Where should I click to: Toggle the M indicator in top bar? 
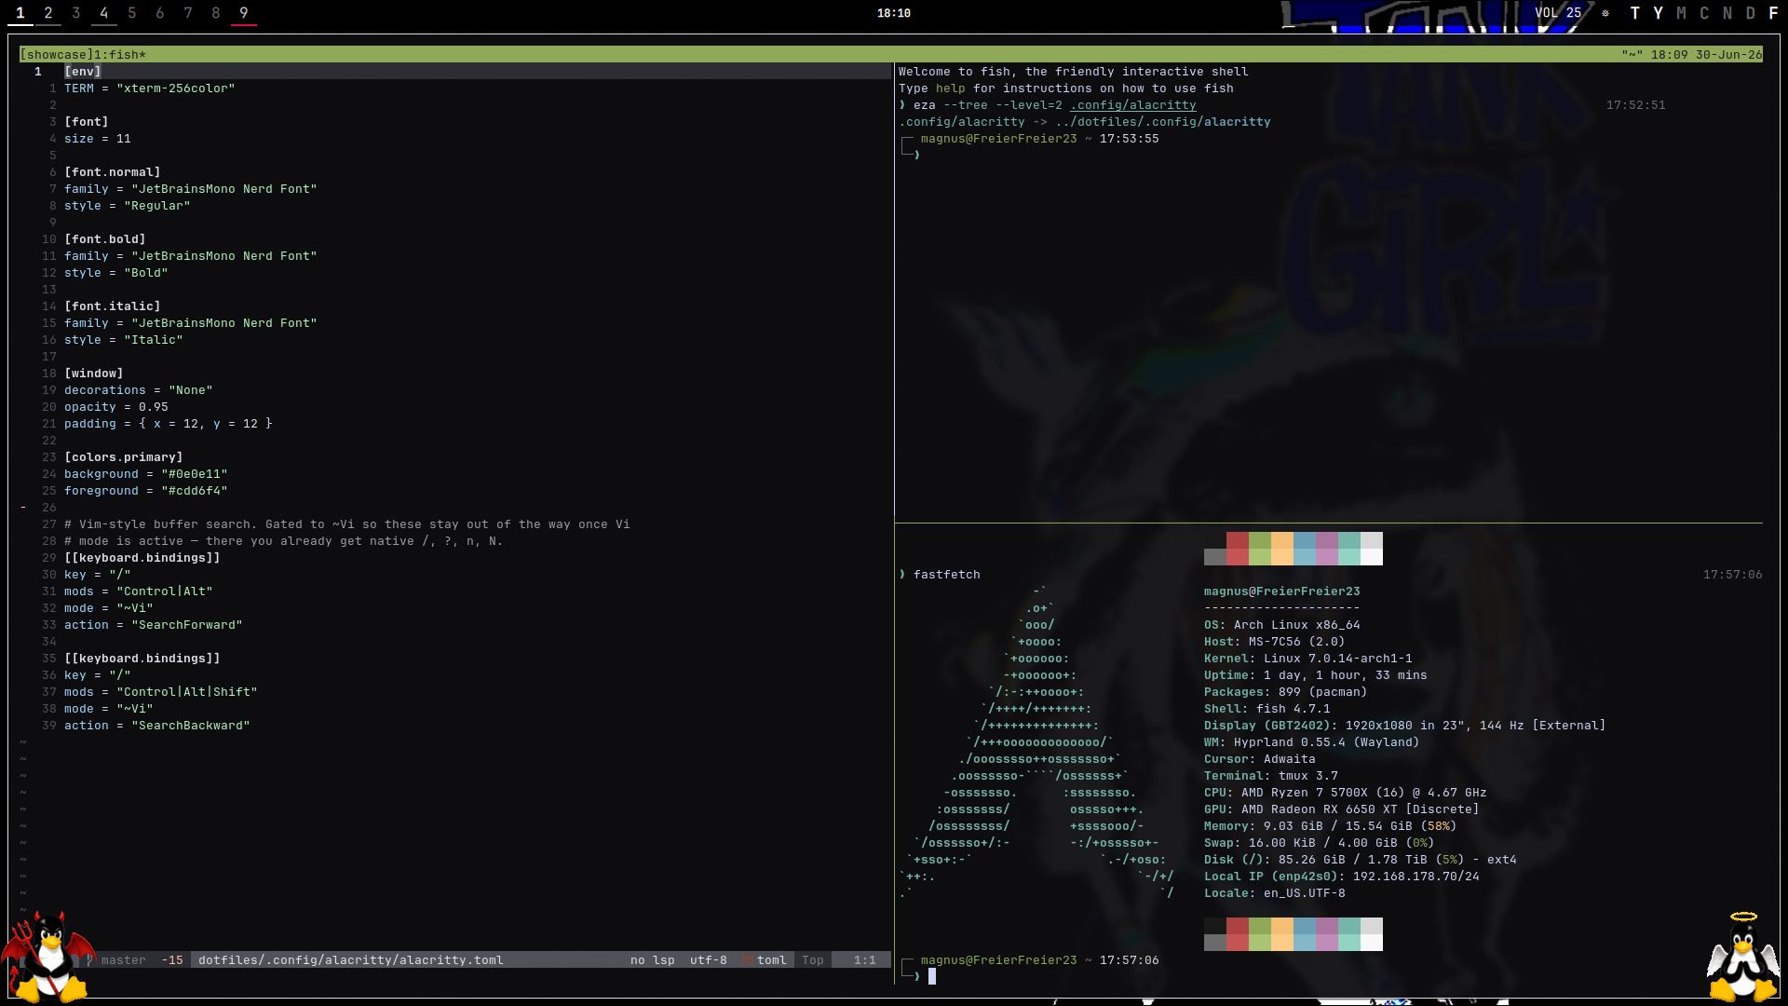[1682, 13]
